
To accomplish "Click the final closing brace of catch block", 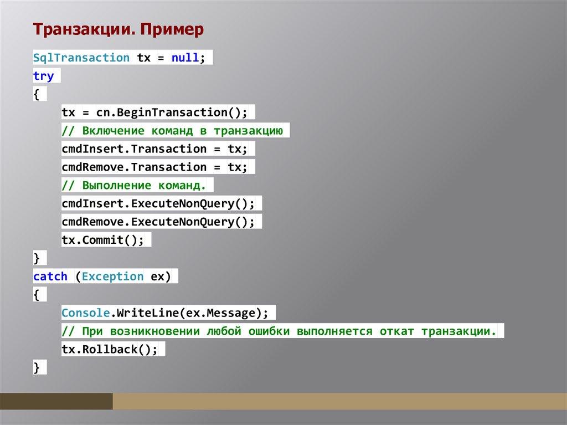I will [x=37, y=367].
